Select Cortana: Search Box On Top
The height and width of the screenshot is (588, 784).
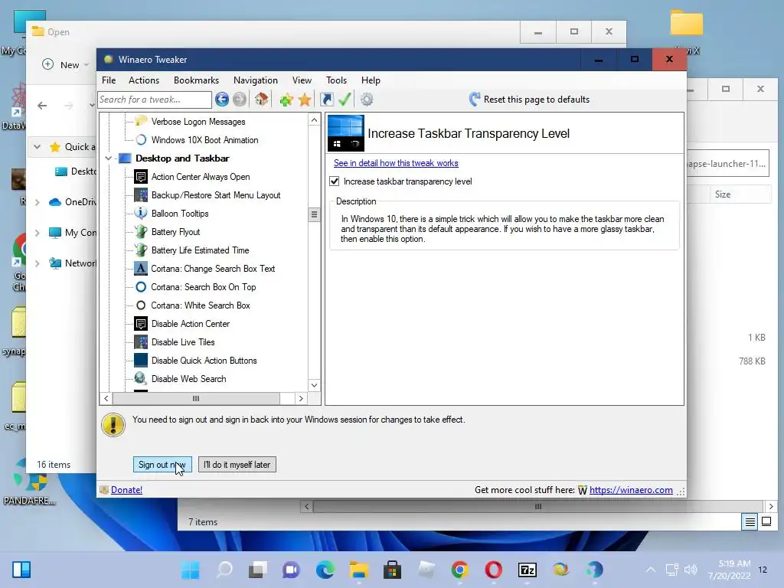coord(203,287)
